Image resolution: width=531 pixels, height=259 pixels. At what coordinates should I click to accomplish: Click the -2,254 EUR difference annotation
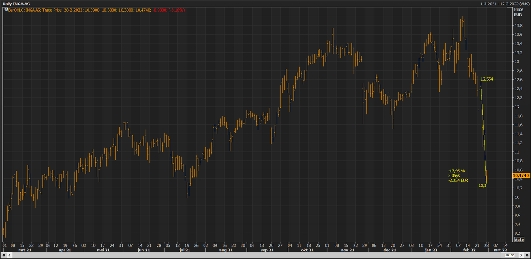point(458,180)
